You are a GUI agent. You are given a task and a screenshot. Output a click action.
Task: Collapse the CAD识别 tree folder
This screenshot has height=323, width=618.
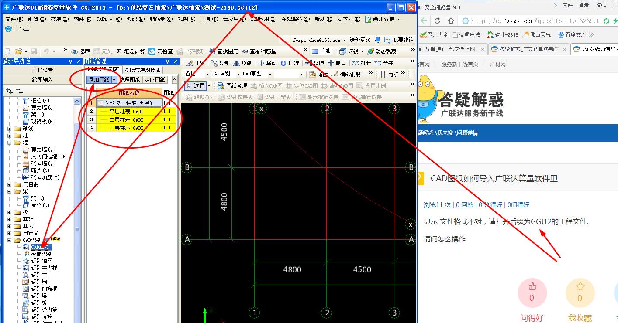(10, 240)
